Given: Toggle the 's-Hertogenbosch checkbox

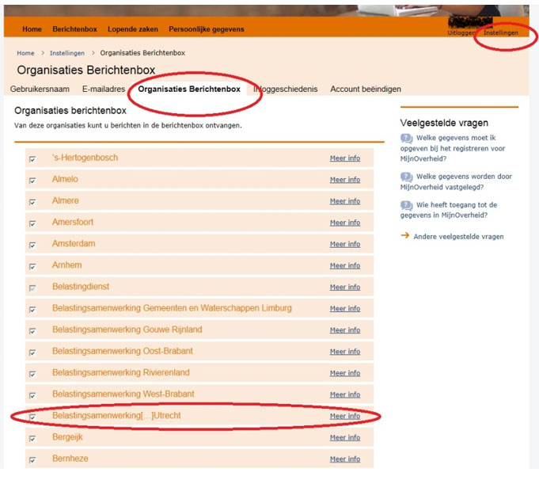Looking at the screenshot, I should [32, 159].
